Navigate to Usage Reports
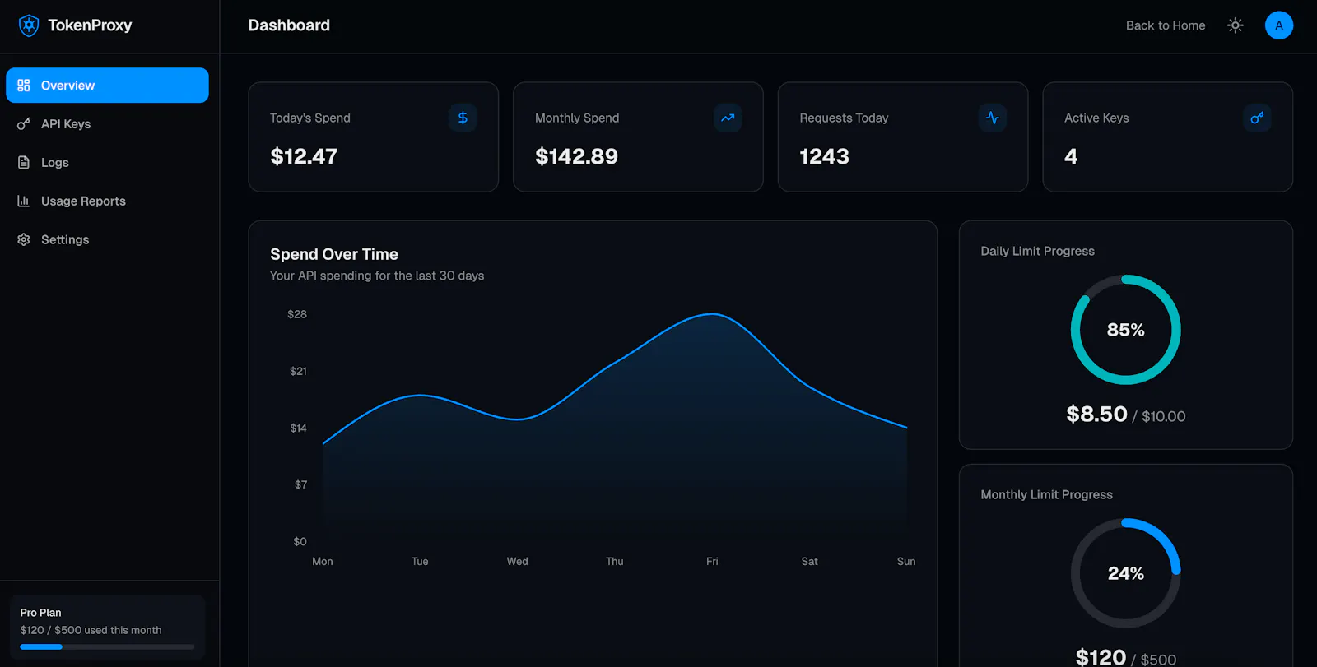The width and height of the screenshot is (1317, 667). 107,201
